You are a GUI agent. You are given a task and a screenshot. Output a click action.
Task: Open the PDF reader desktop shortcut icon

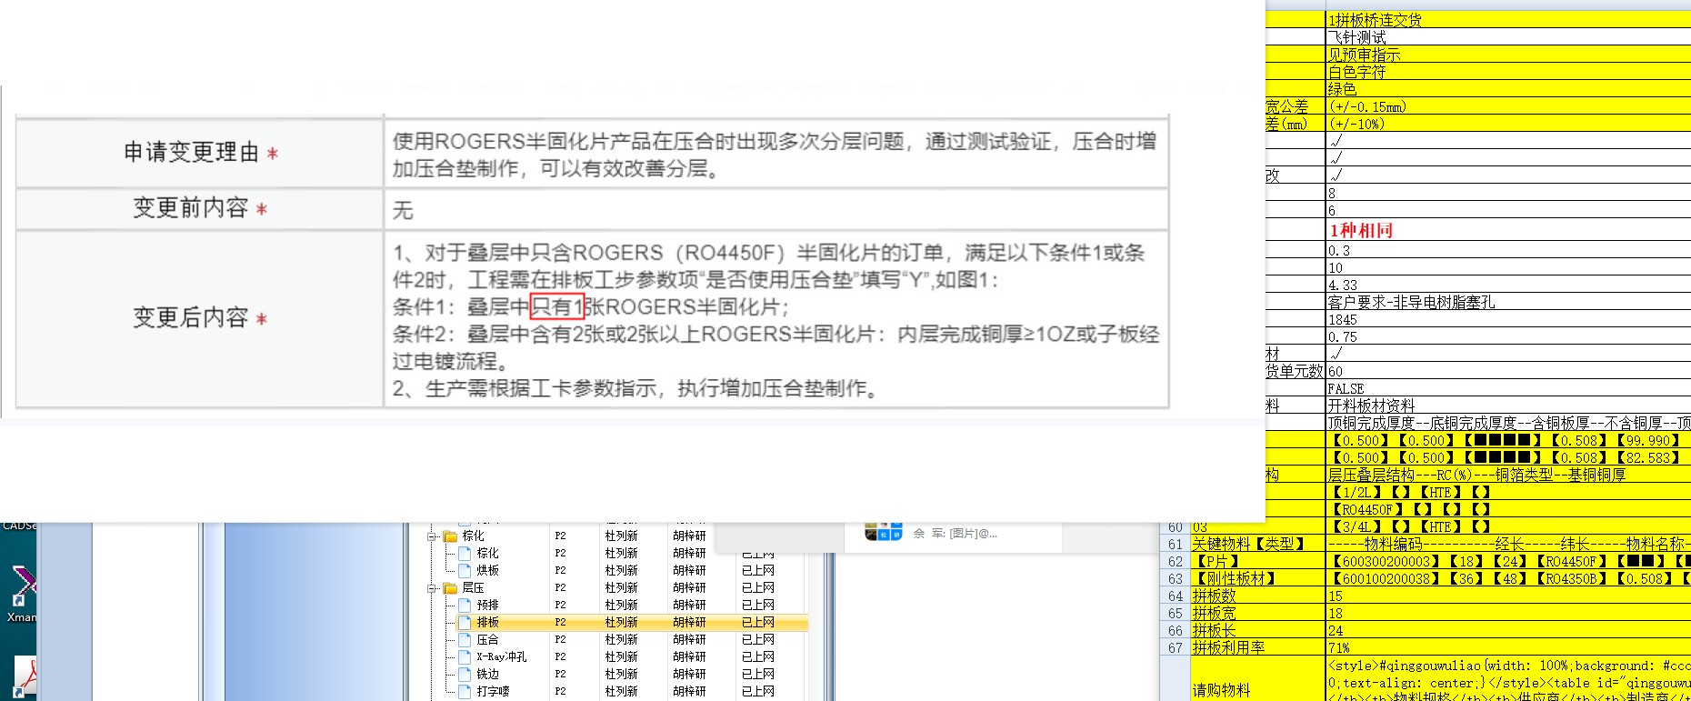25,677
